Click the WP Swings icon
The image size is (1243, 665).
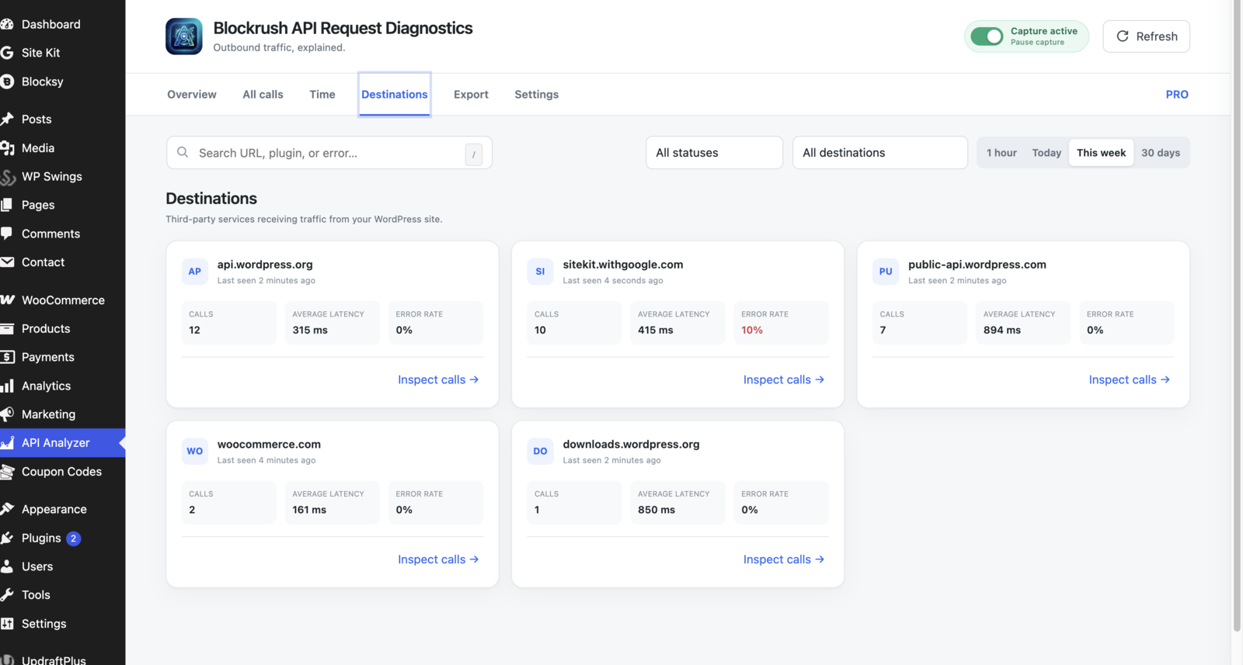(7, 176)
